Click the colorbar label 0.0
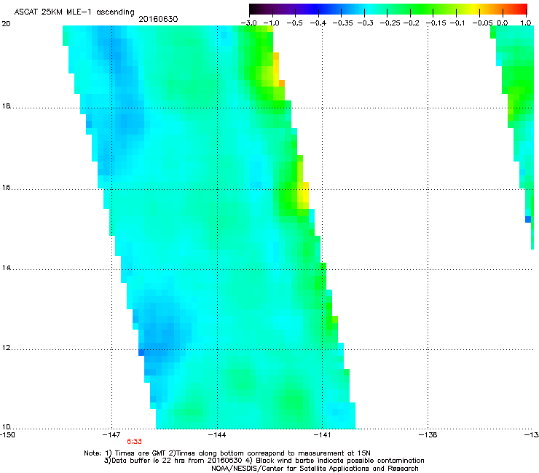This screenshot has width=539, height=473. [x=503, y=23]
